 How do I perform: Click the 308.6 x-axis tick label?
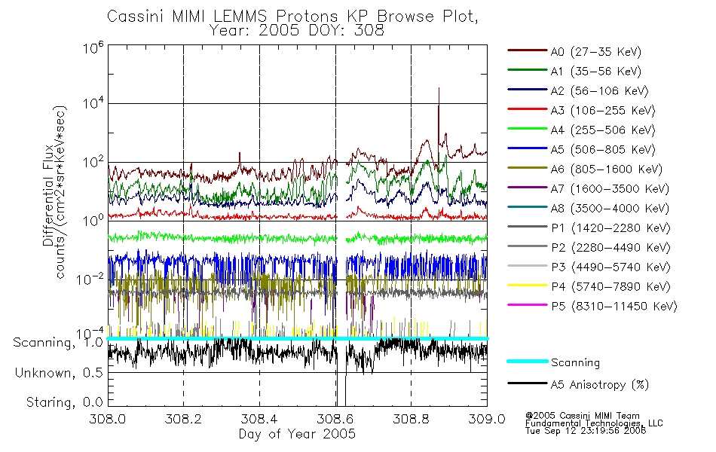[335, 419]
